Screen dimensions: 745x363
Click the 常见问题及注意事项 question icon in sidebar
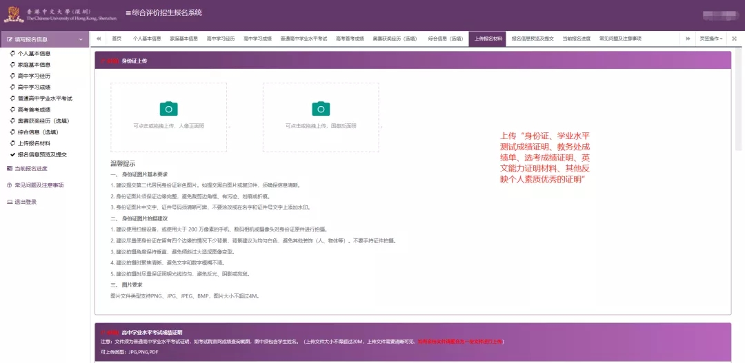[10, 185]
